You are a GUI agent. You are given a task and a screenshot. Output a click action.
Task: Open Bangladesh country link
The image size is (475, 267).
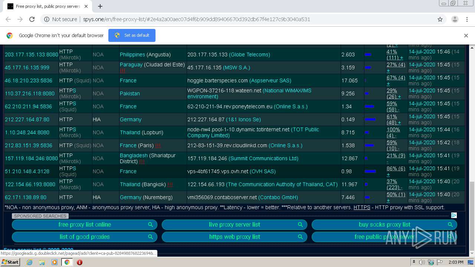(x=134, y=155)
